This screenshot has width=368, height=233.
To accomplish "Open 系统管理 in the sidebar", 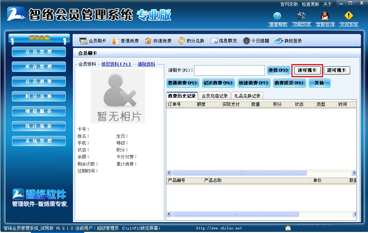I will [39, 141].
